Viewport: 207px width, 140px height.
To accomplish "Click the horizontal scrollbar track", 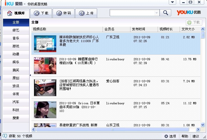I will tap(192, 129).
